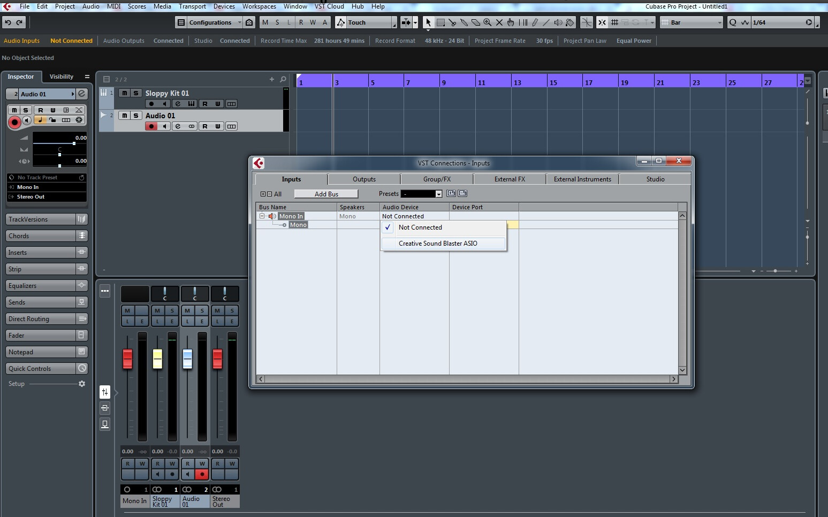828x517 pixels.
Task: Open the Touch automation mode dropdown
Action: click(394, 22)
